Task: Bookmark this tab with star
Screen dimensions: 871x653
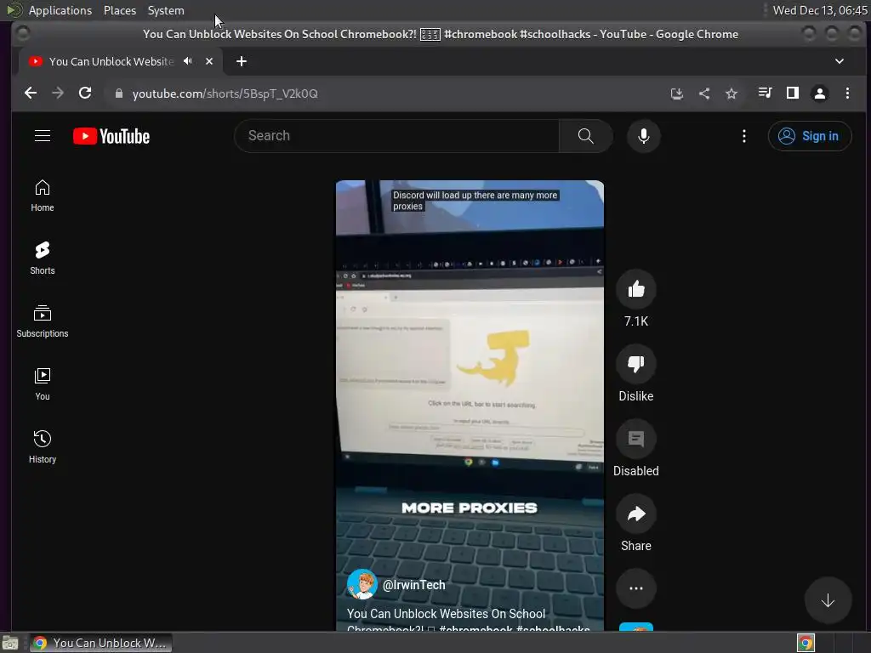Action: [731, 94]
